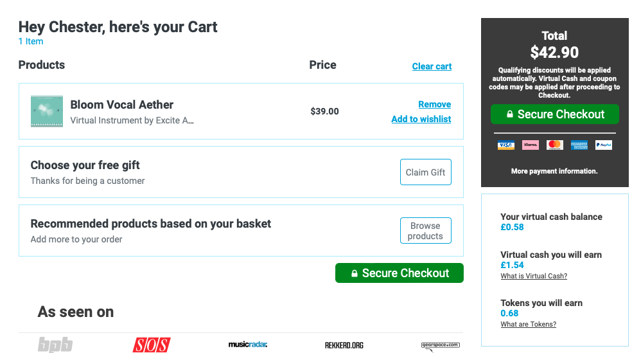Clear cart using the top link
Image resolution: width=641 pixels, height=353 pixels.
pyautogui.click(x=432, y=66)
